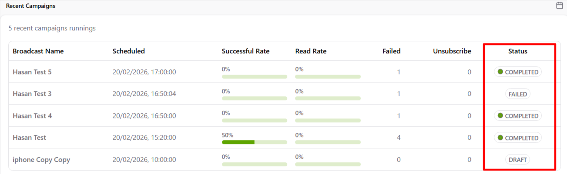Click Hasan Test 5 read rate bar
Screen dimensions: 567x174
[328, 76]
